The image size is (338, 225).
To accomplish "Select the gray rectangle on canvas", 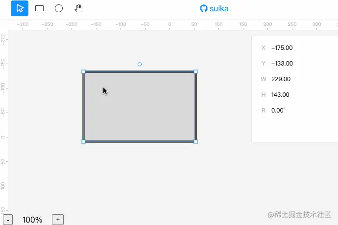I will [x=140, y=107].
